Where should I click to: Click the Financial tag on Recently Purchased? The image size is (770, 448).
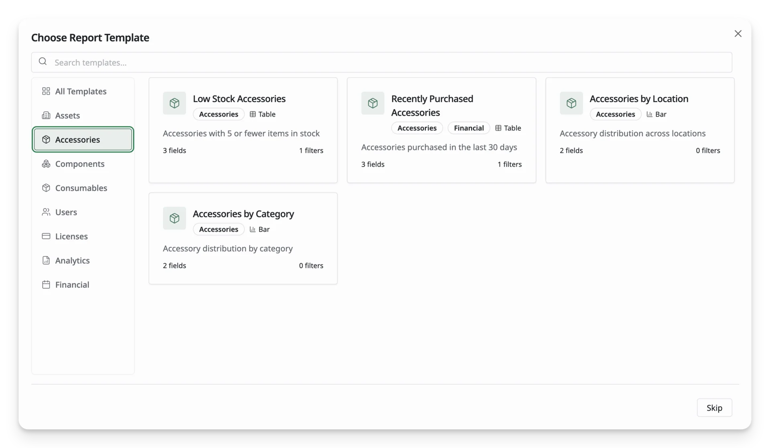[469, 128]
